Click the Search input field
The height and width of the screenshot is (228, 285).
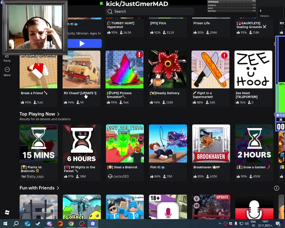149,11
